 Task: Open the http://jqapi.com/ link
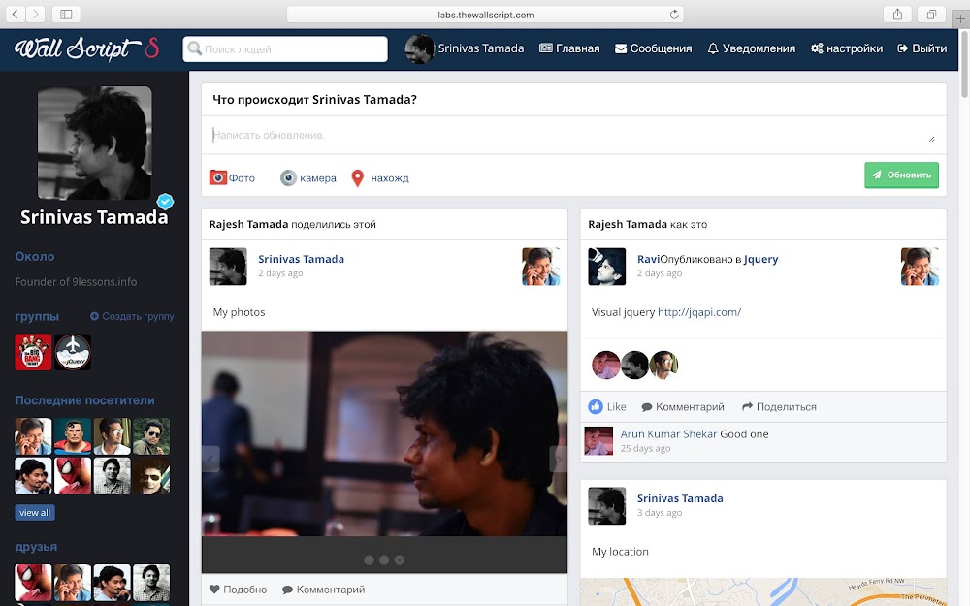699,312
